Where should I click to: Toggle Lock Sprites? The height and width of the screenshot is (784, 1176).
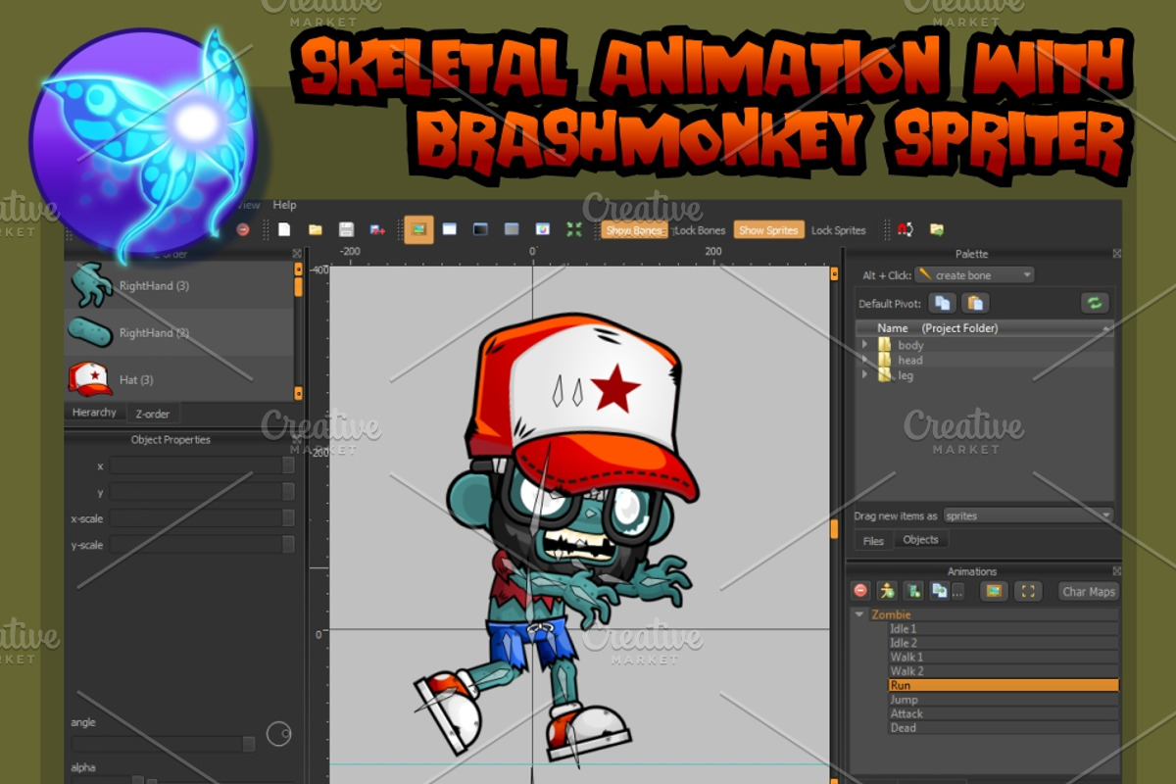tap(839, 230)
